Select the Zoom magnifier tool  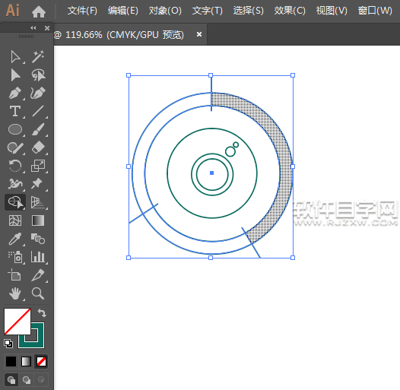click(38, 293)
